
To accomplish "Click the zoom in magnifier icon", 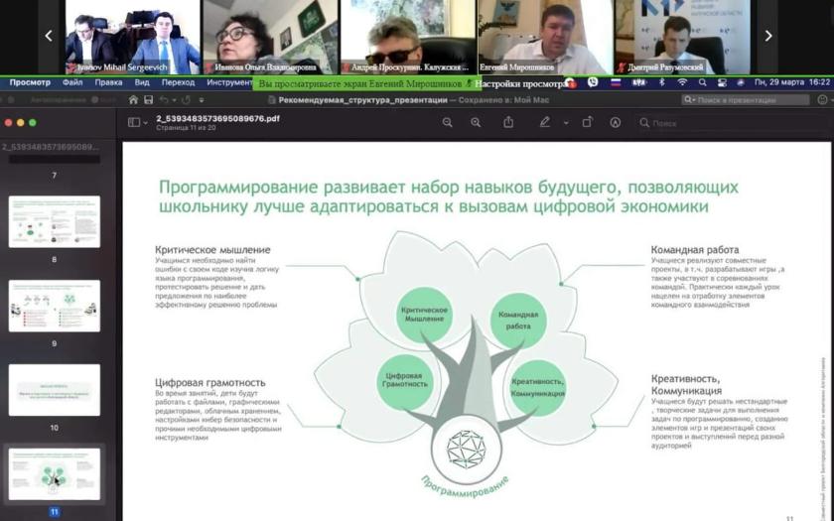I will tap(476, 122).
